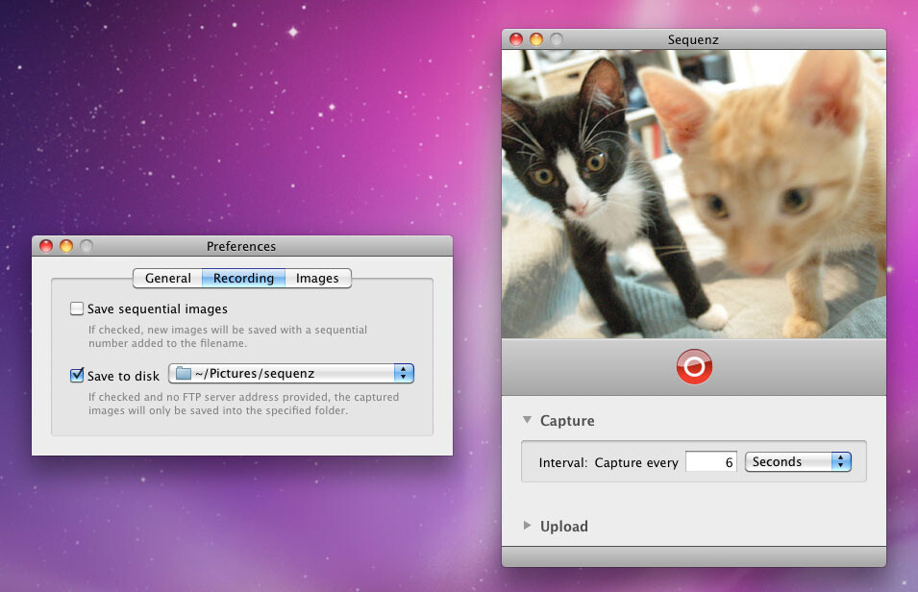Click the kitten camera preview image
Screen dimensions: 918x592
pos(693,194)
